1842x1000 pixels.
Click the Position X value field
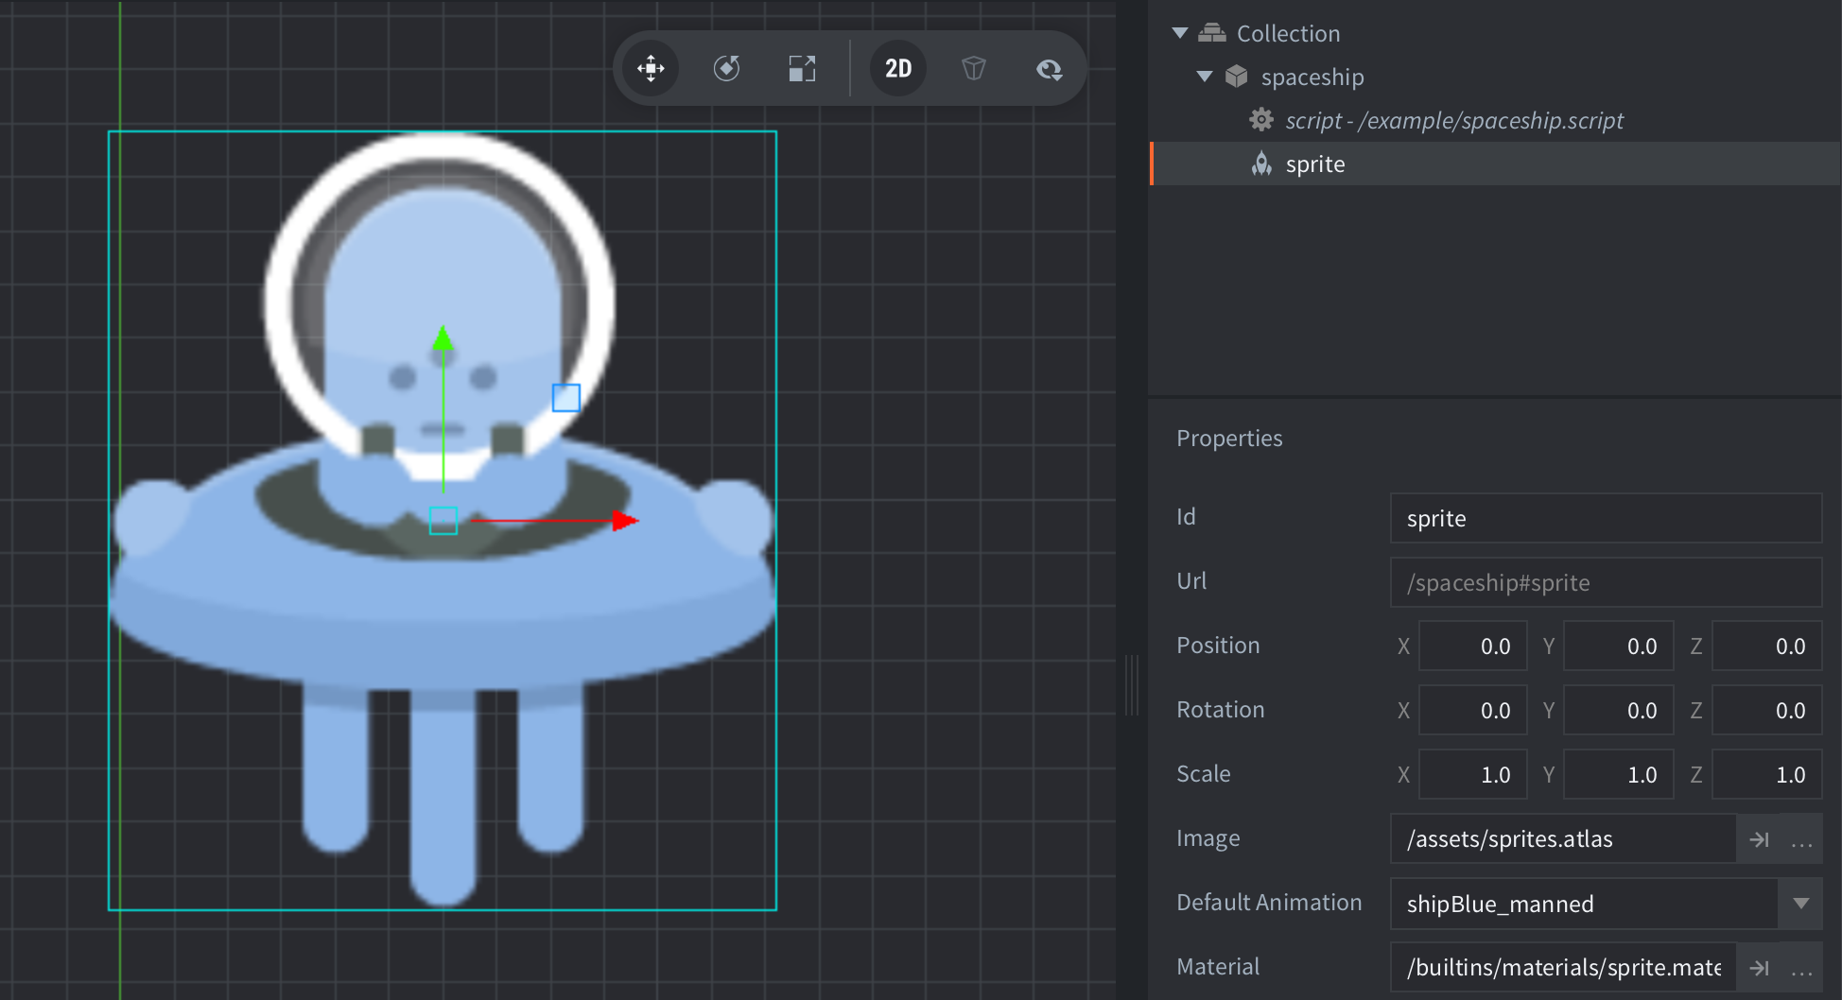[1472, 647]
